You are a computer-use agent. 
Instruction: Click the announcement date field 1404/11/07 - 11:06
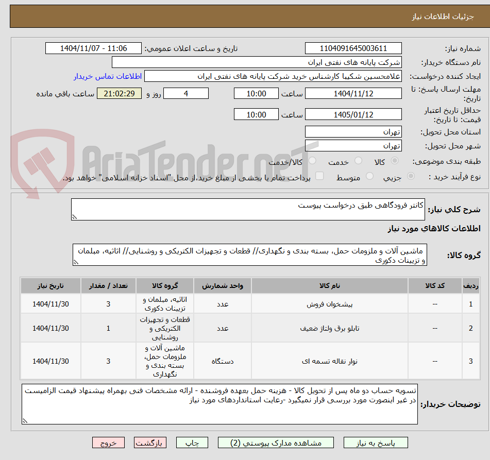tap(93, 48)
